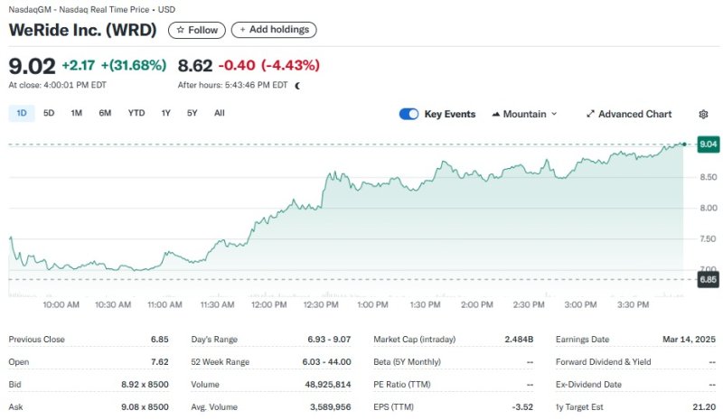The width and height of the screenshot is (723, 420).
Task: Click the +(31.68%) change value
Action: pyautogui.click(x=134, y=65)
